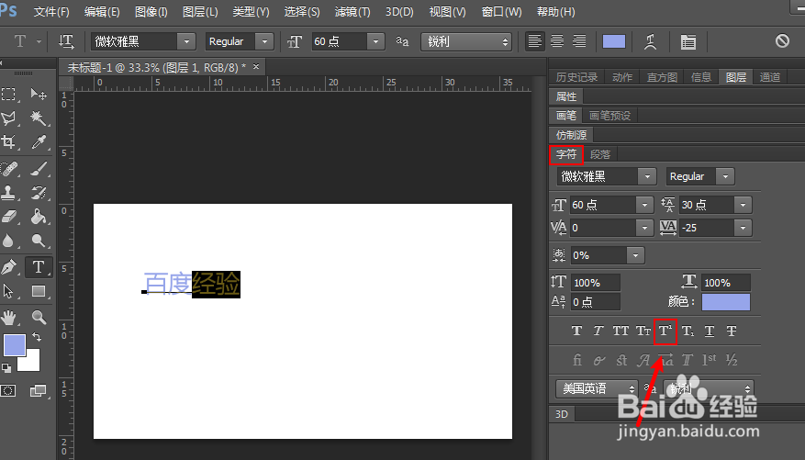Open the 图层(L) menu

coord(200,11)
